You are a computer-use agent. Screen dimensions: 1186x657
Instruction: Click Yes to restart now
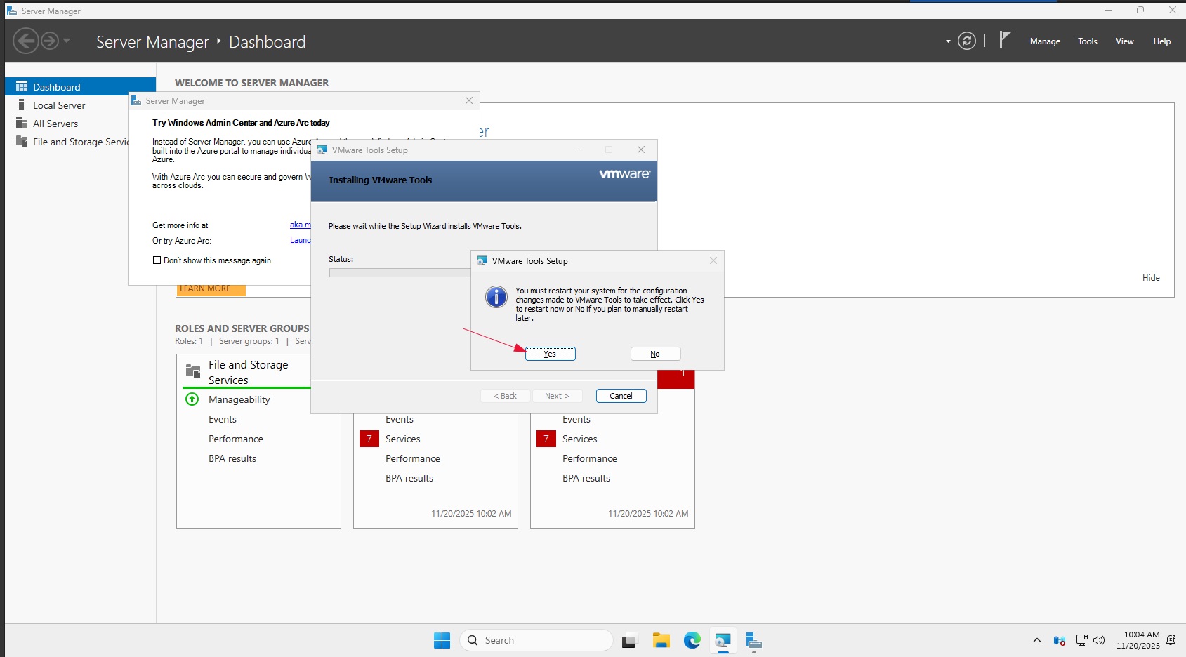click(550, 354)
